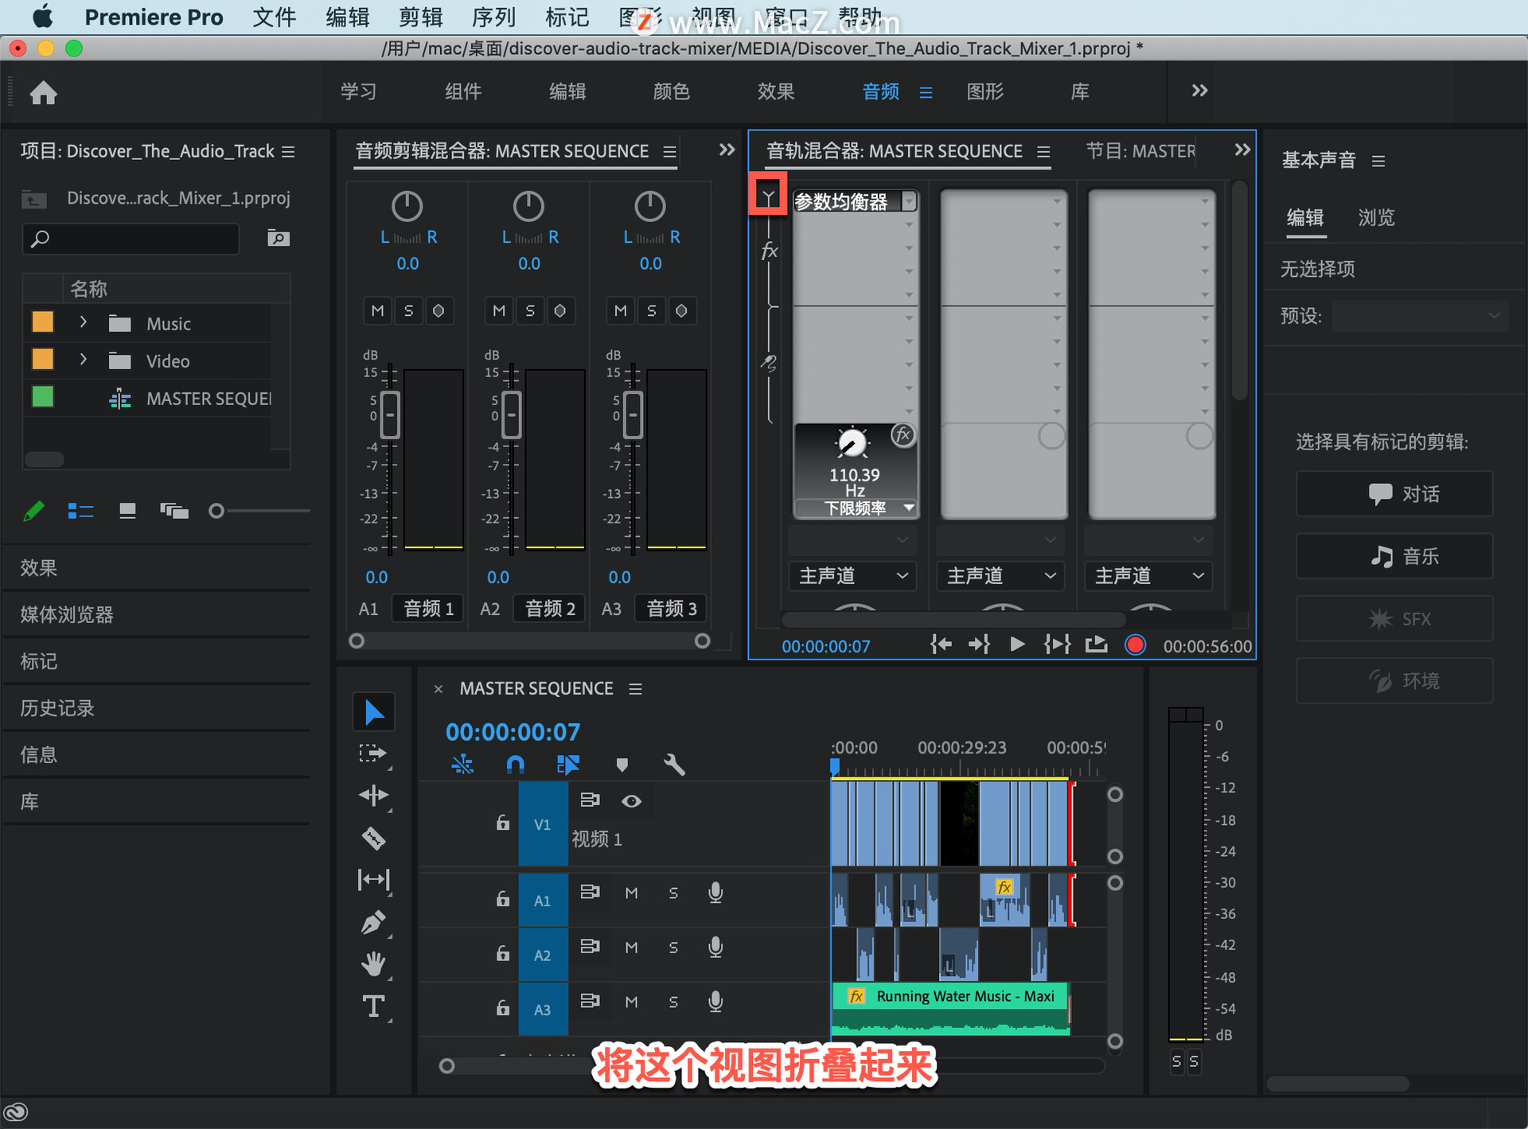Open the 预设 preset dropdown
The width and height of the screenshot is (1528, 1129).
tap(1420, 316)
